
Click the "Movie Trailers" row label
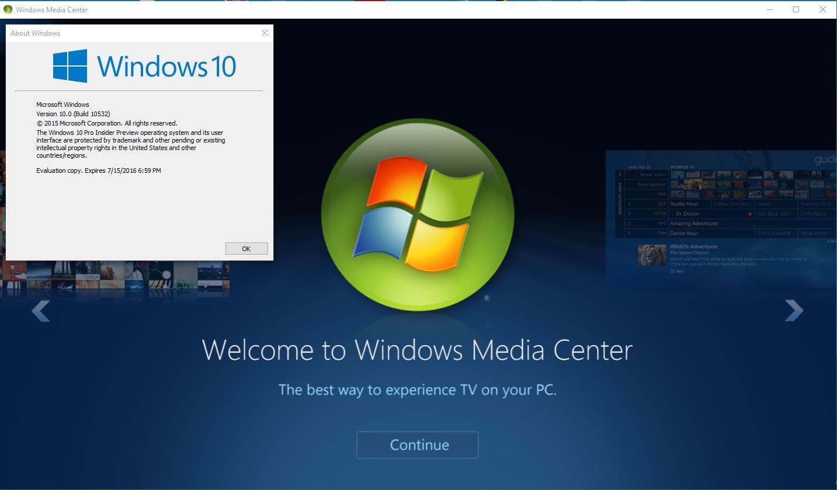(653, 175)
